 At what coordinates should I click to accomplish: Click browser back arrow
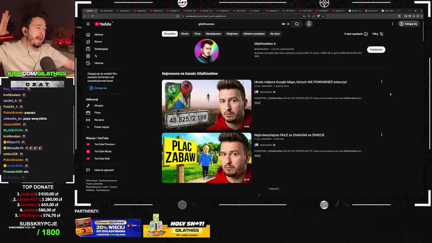pyautogui.click(x=85, y=16)
